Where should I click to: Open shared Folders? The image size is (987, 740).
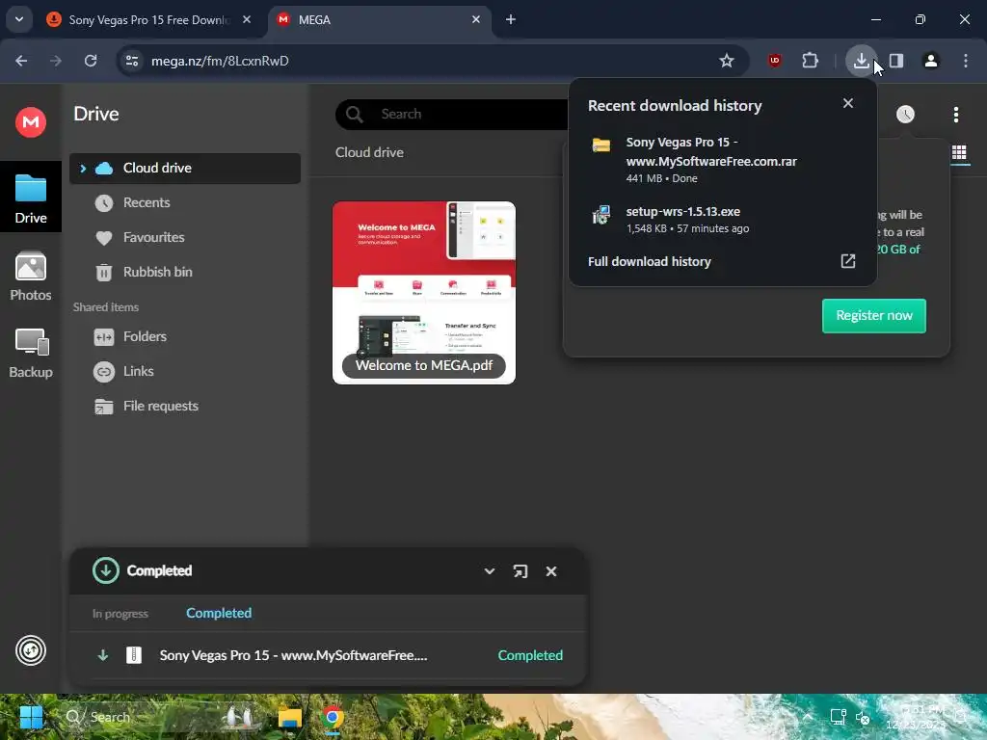[145, 336]
